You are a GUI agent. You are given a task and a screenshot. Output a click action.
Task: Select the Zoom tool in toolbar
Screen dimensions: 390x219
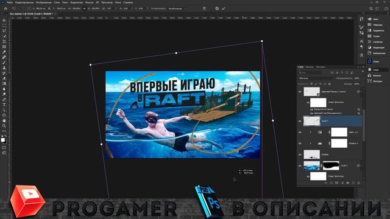click(4, 126)
